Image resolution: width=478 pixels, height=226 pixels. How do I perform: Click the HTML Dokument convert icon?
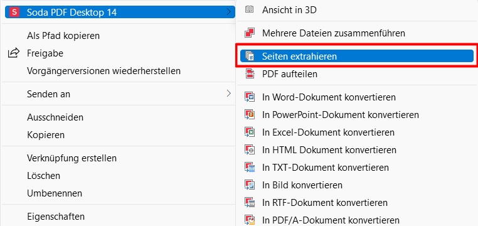click(250, 150)
